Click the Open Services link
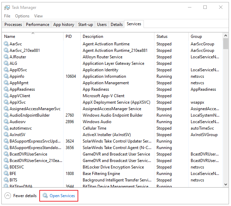The height and width of the screenshot is (206, 231). click(62, 196)
